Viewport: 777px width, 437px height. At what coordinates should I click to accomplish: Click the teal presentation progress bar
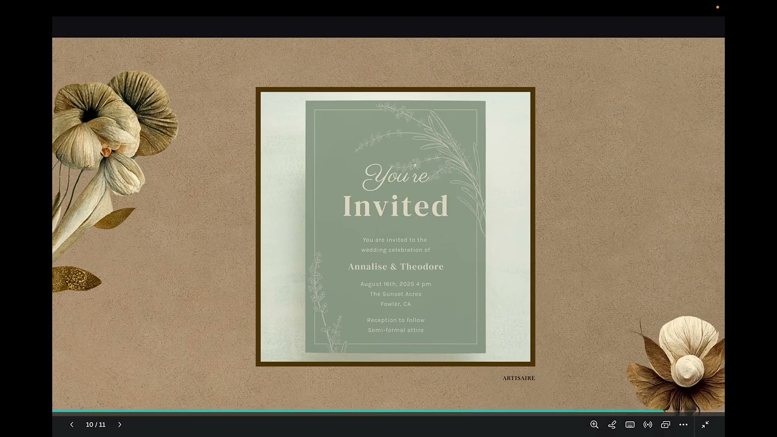point(358,412)
